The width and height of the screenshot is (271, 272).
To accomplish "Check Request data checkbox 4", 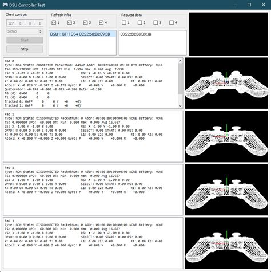I will click(172, 22).
